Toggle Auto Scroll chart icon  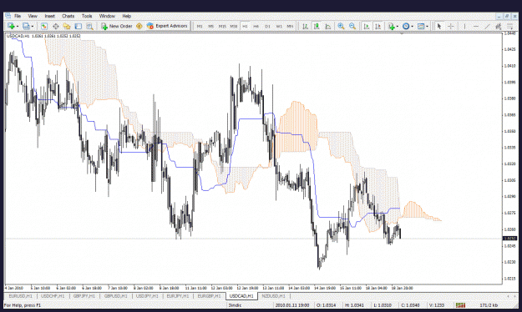[x=367, y=26]
